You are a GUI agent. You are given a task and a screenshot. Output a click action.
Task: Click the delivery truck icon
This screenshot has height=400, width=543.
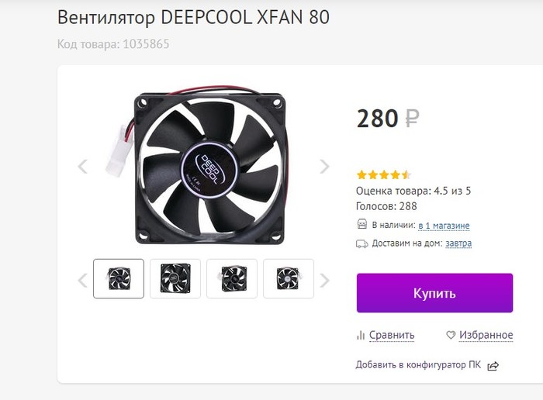point(361,243)
